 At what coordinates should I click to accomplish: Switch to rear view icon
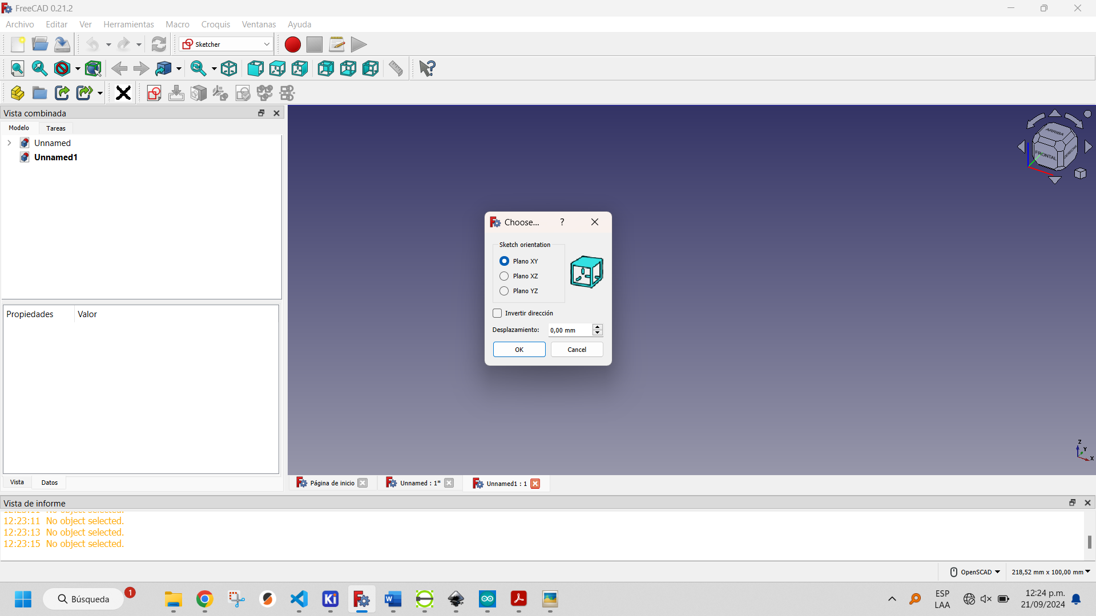[x=326, y=69]
